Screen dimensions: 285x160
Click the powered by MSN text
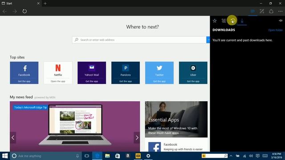coord(45,97)
